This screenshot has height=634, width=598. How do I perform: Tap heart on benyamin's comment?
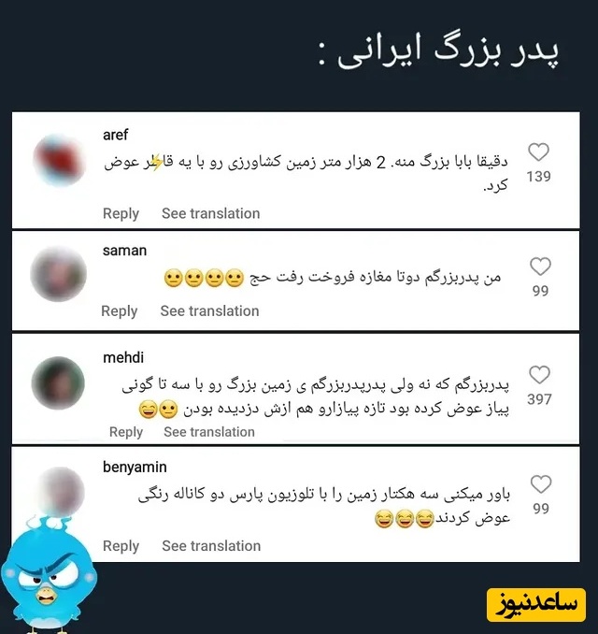tap(541, 484)
